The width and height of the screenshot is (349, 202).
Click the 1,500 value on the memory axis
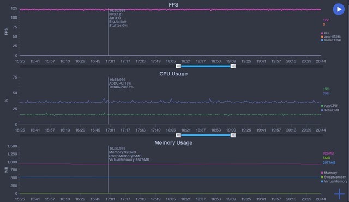coord(12,146)
